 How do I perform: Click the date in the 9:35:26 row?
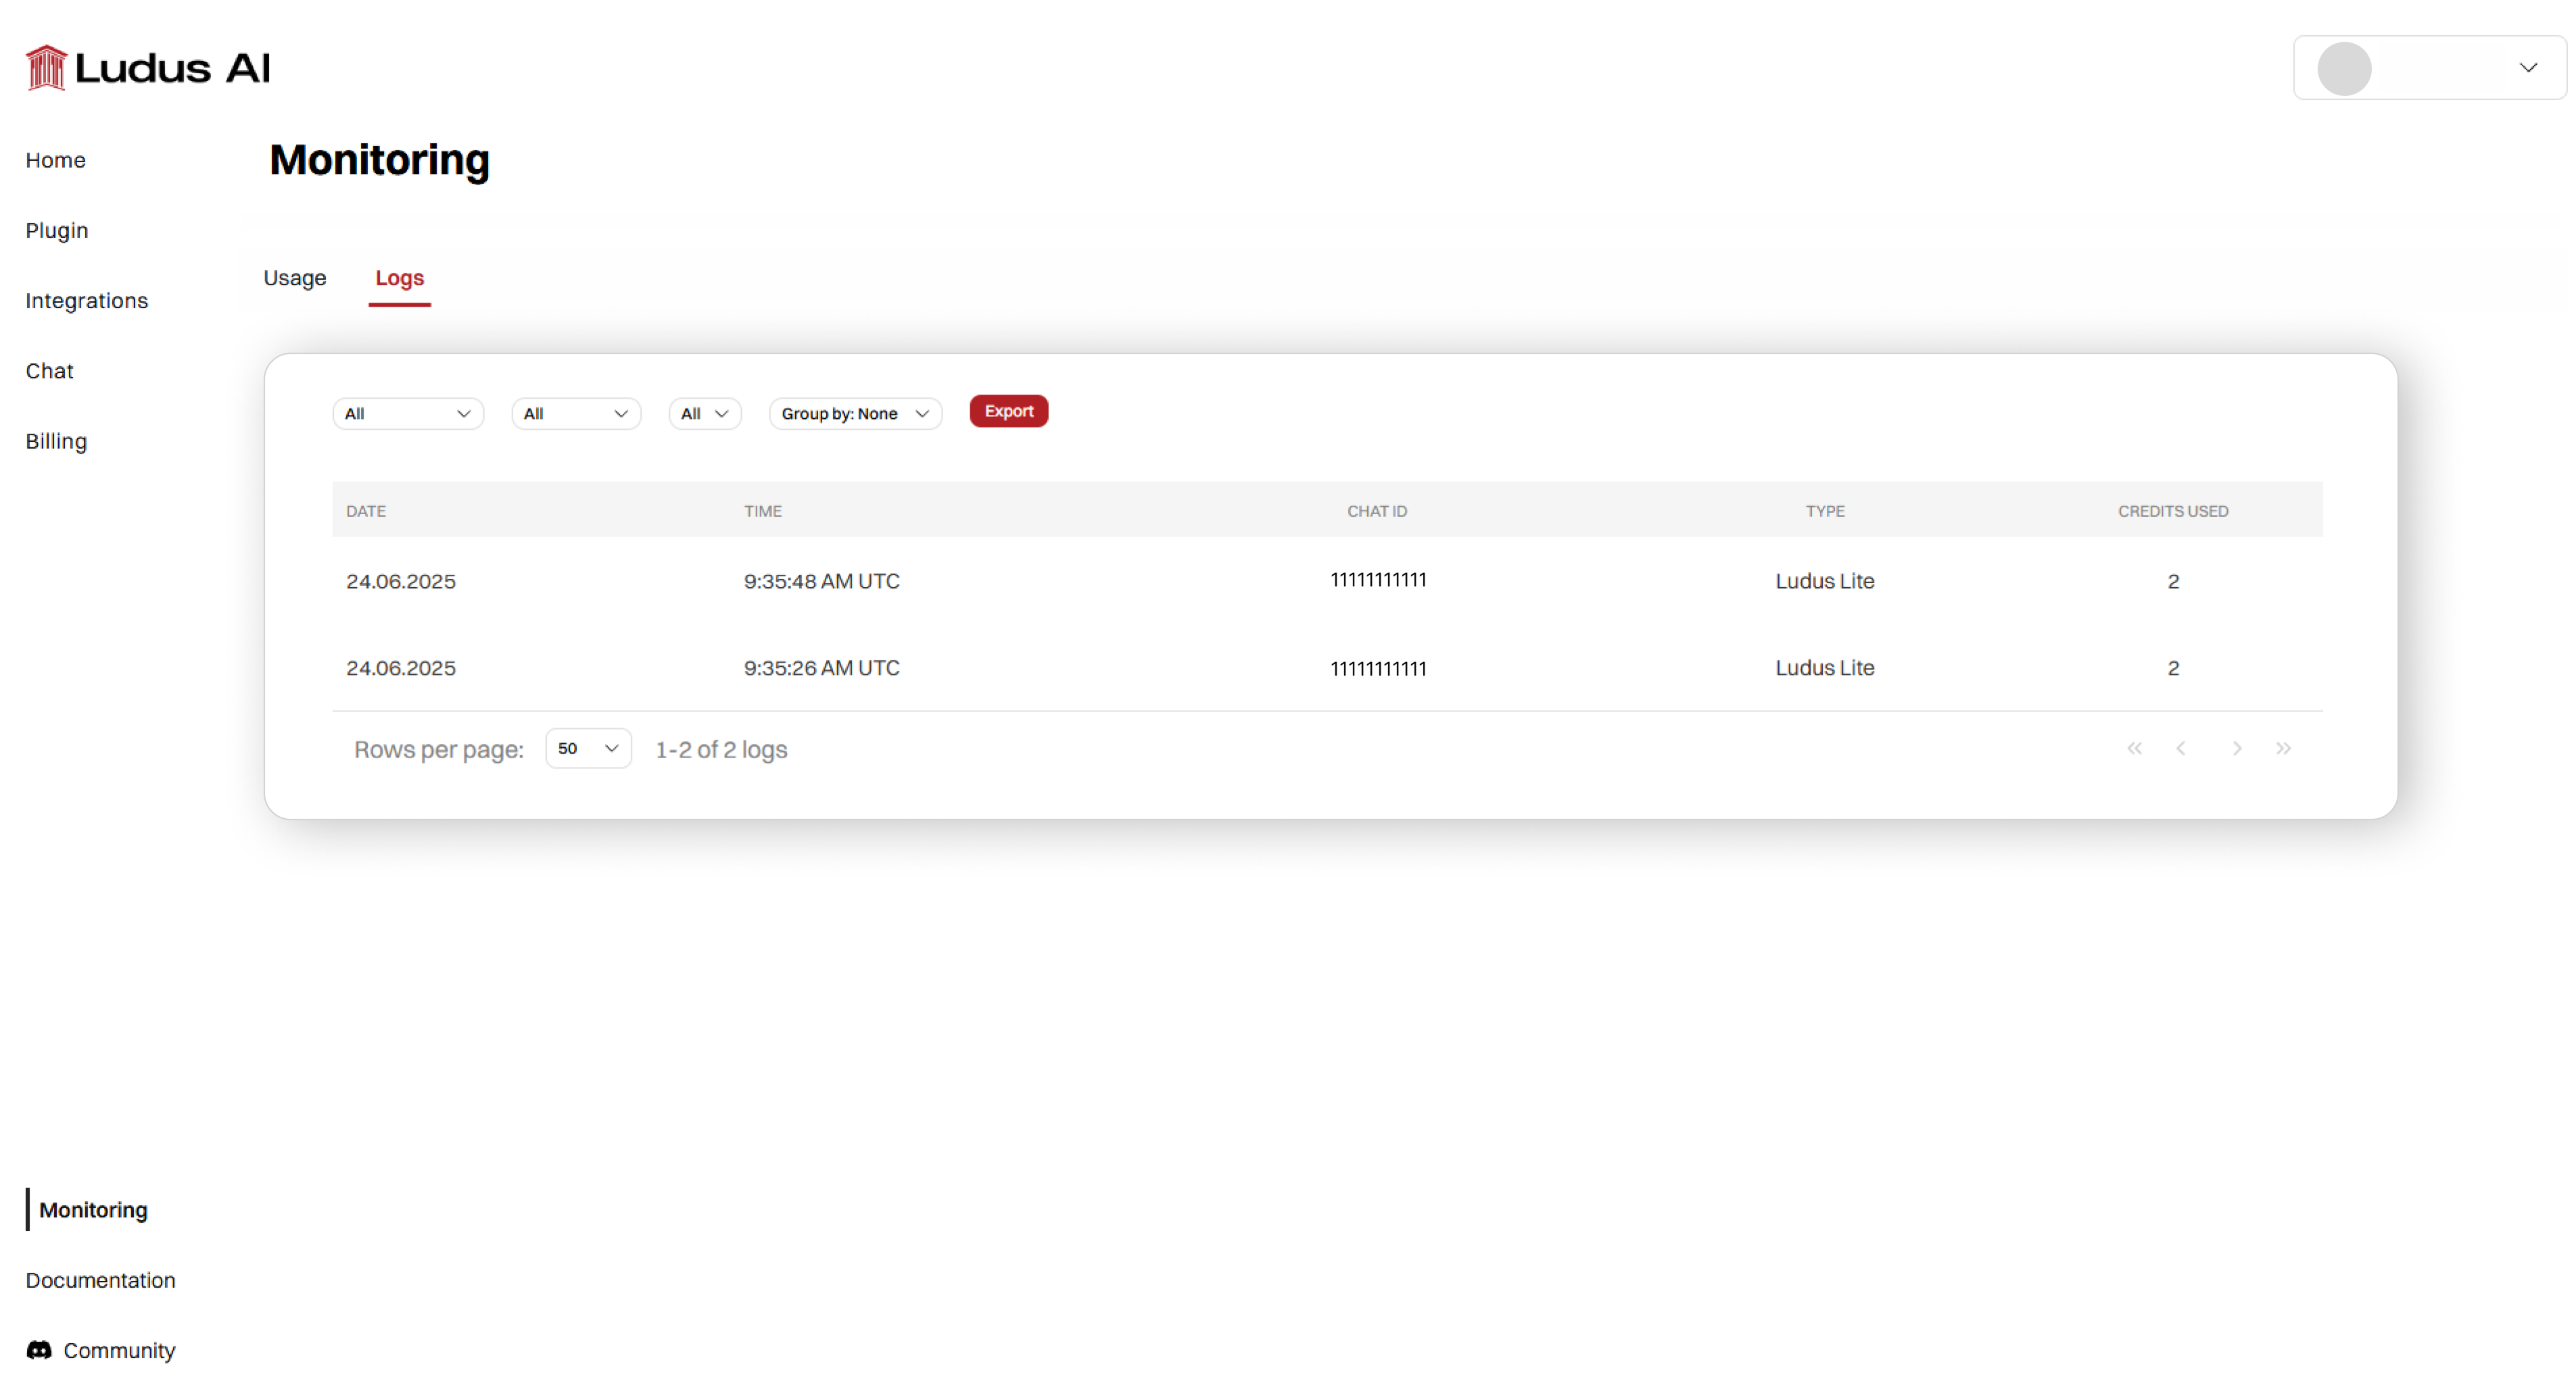pyautogui.click(x=401, y=669)
